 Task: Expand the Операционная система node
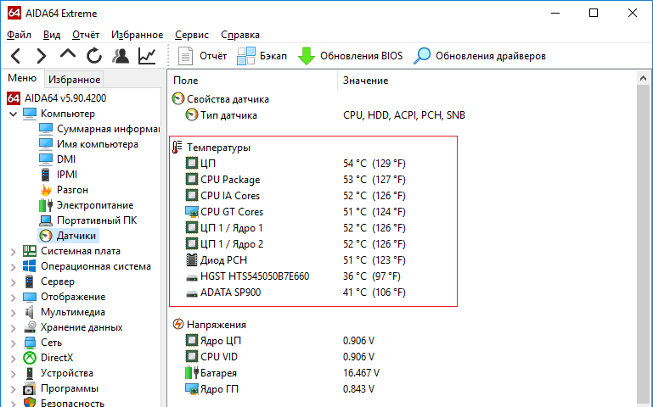tap(13, 266)
